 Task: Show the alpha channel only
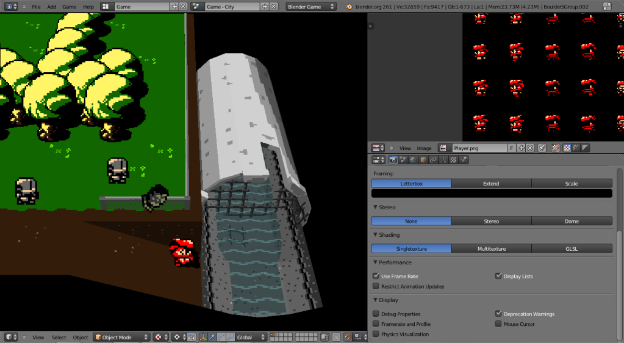click(x=584, y=148)
